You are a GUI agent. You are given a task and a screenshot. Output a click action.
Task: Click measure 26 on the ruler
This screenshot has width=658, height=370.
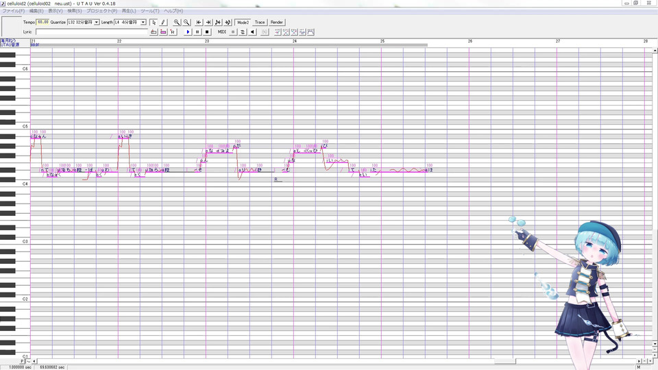pos(470,41)
